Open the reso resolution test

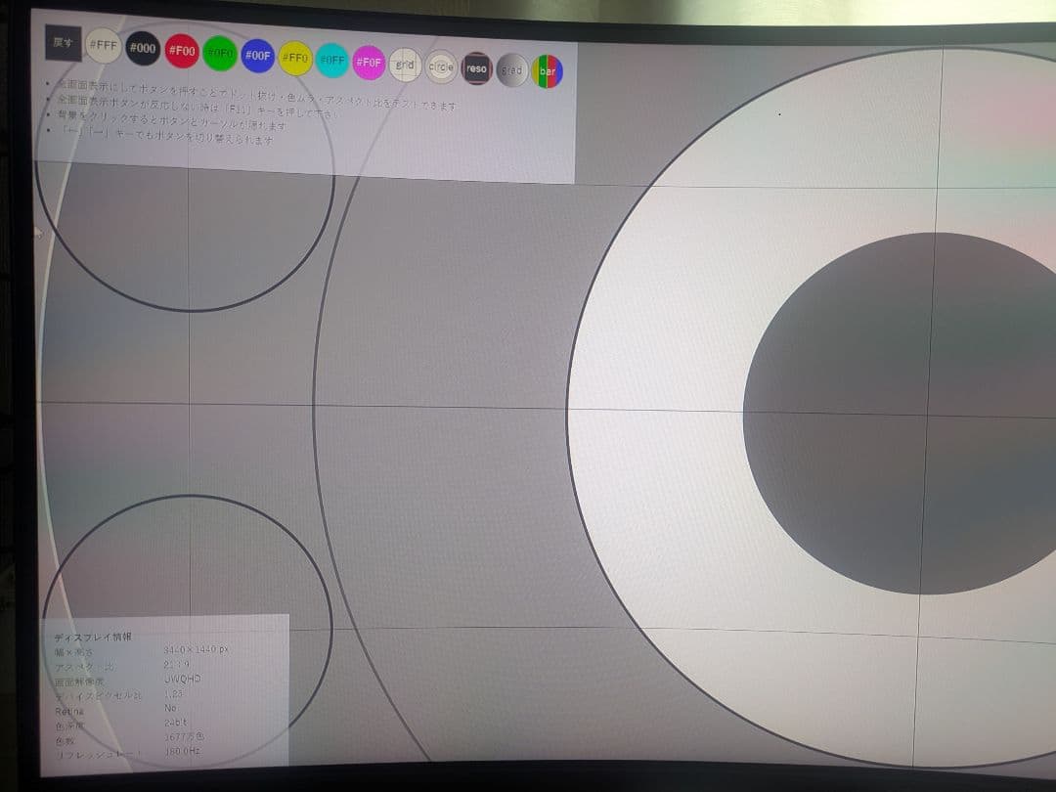pyautogui.click(x=476, y=68)
